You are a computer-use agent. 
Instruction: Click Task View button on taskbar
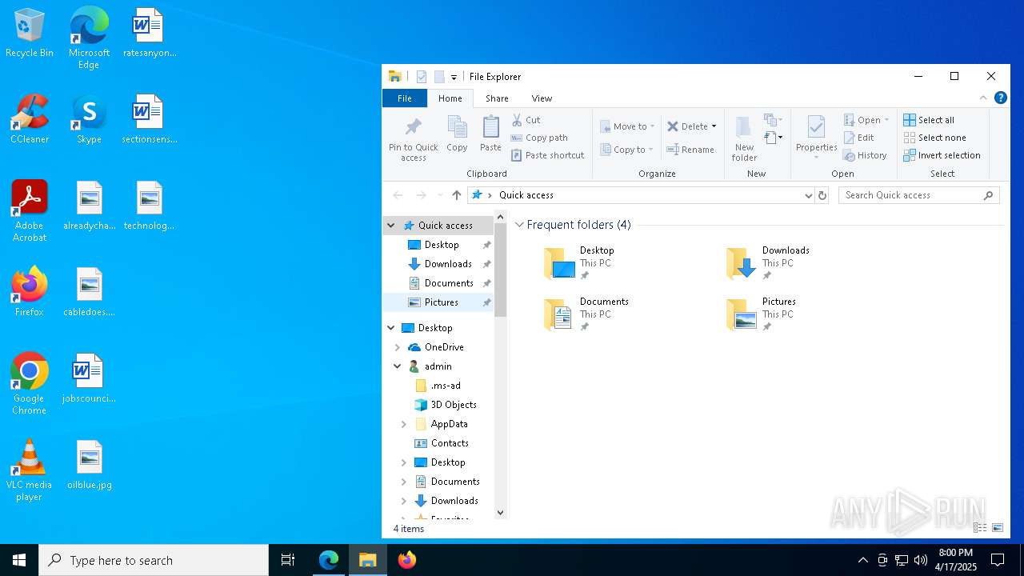pyautogui.click(x=288, y=560)
